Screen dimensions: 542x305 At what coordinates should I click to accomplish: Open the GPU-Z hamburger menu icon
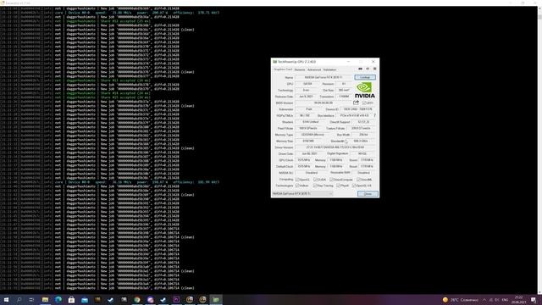(374, 69)
